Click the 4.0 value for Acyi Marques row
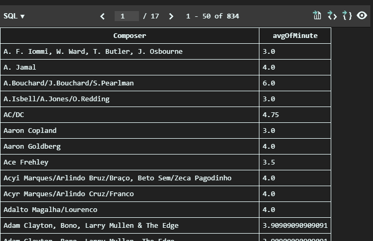The height and width of the screenshot is (241, 373). (x=295, y=178)
